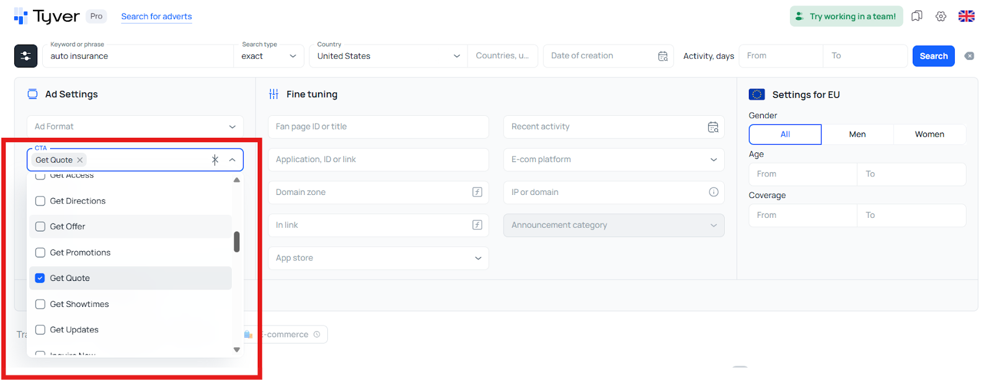Open settings gear icon
The height and width of the screenshot is (380, 992).
tap(941, 16)
